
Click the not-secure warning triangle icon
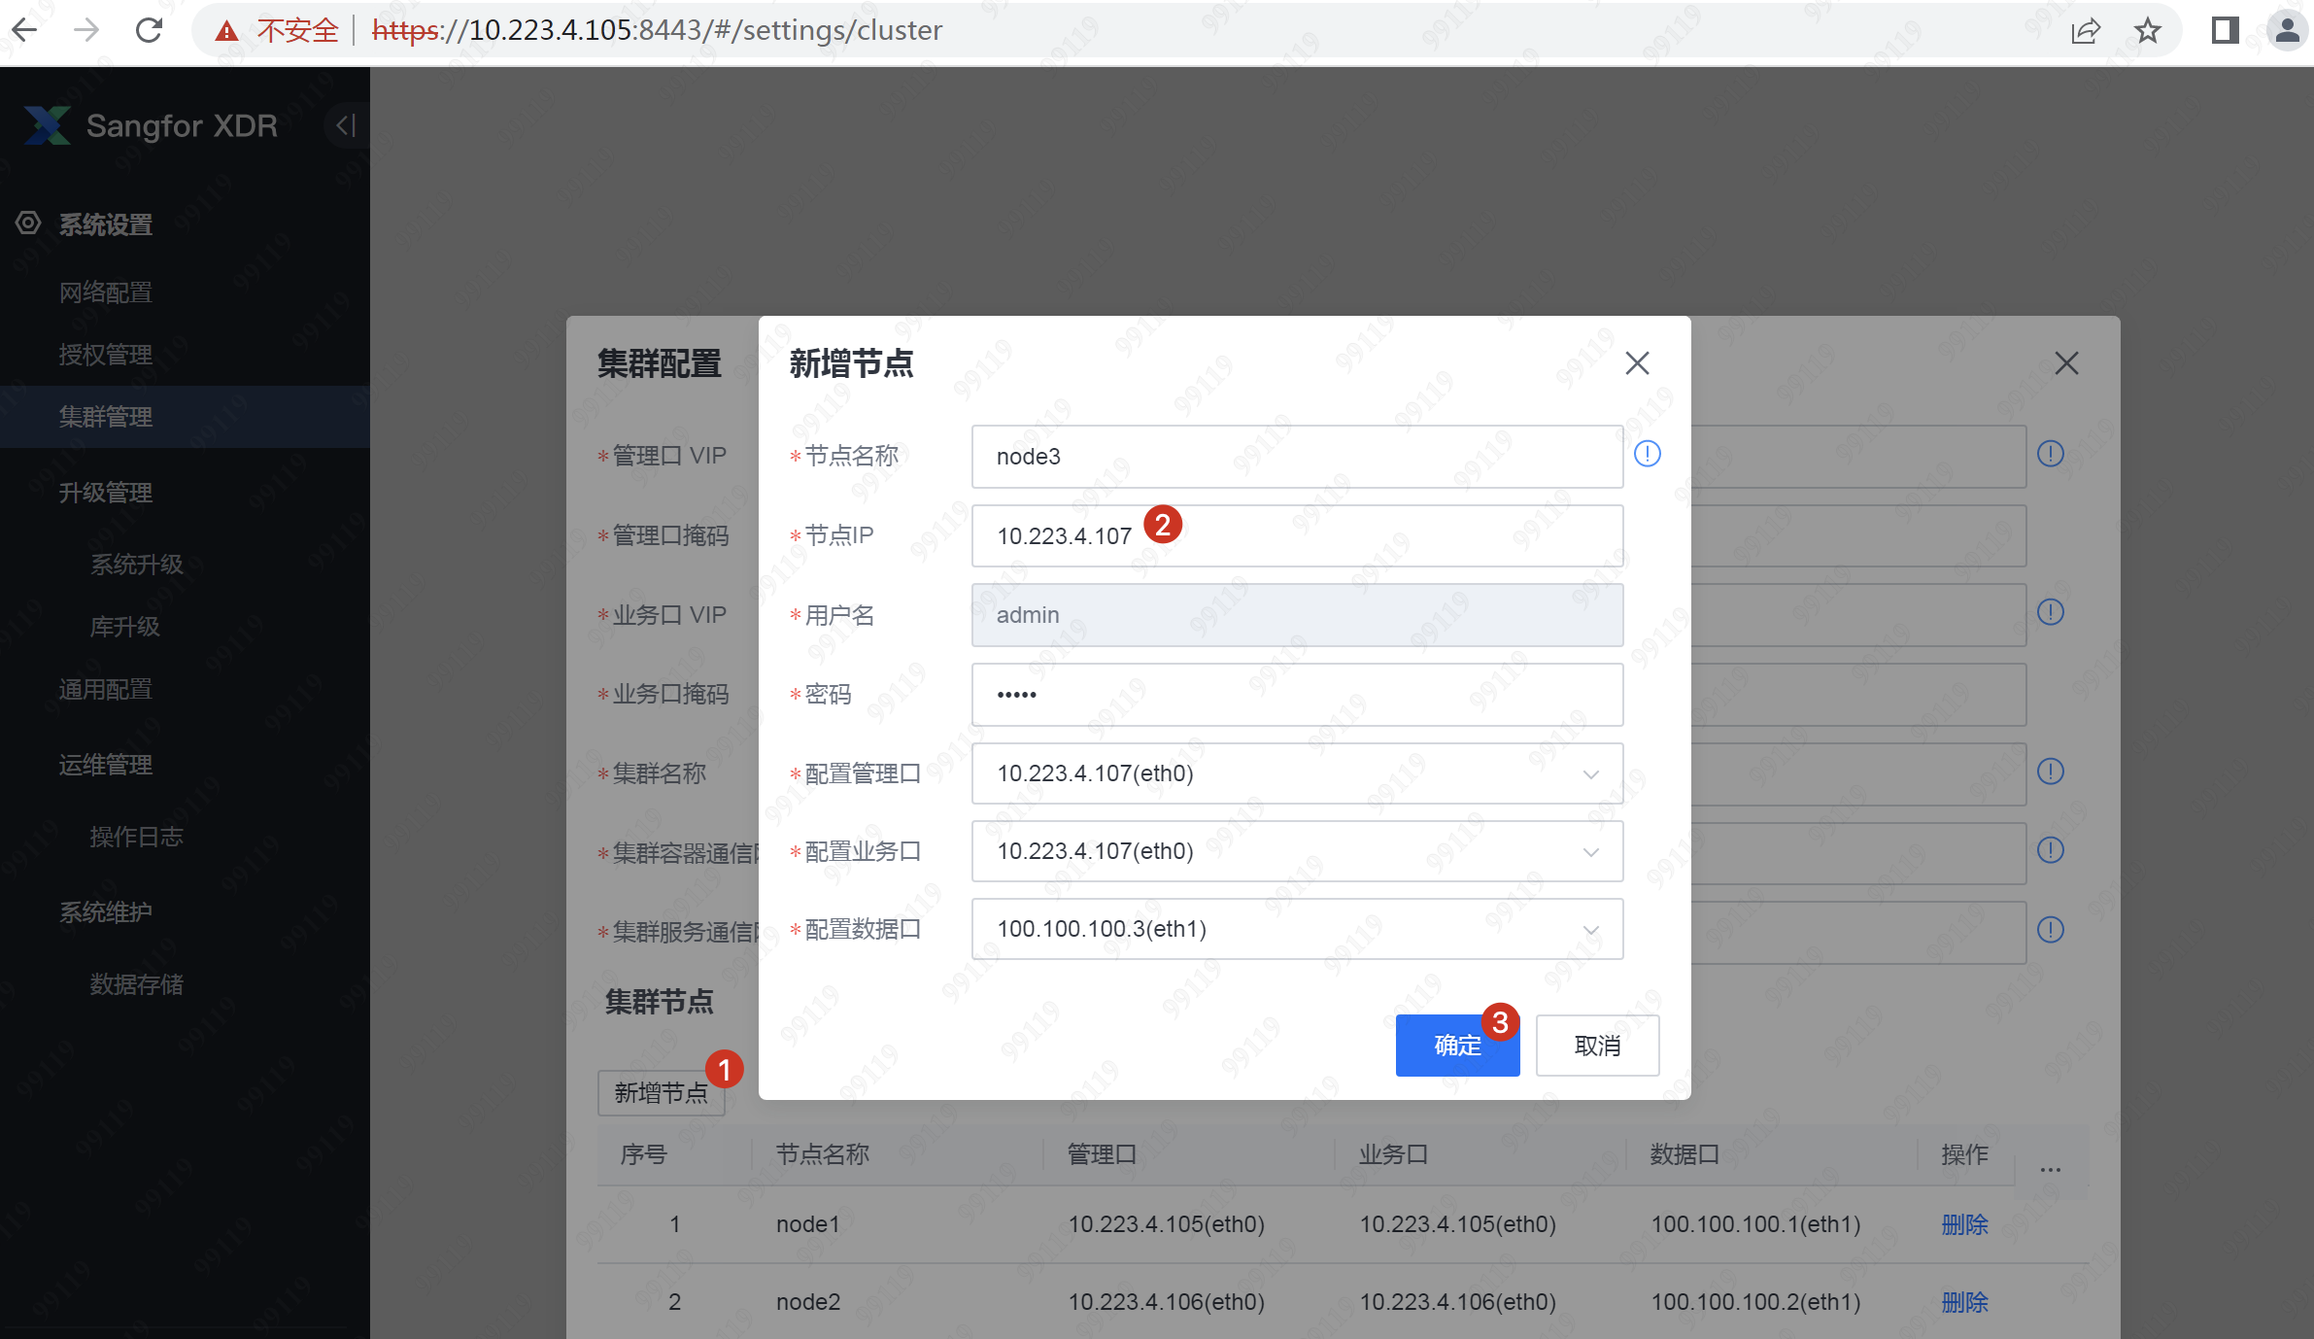coord(226,31)
